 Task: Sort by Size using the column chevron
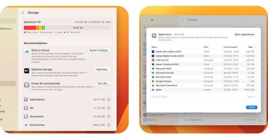click(255, 47)
